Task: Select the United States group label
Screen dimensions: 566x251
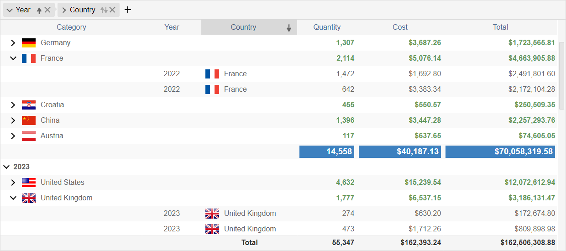Action: click(63, 183)
